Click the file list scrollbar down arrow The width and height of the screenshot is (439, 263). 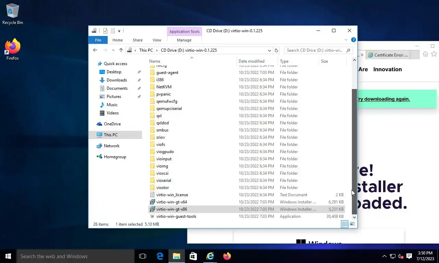(x=354, y=217)
